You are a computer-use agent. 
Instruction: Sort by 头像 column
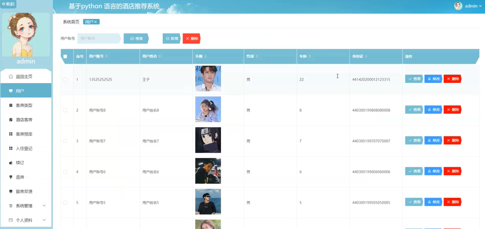coord(205,57)
